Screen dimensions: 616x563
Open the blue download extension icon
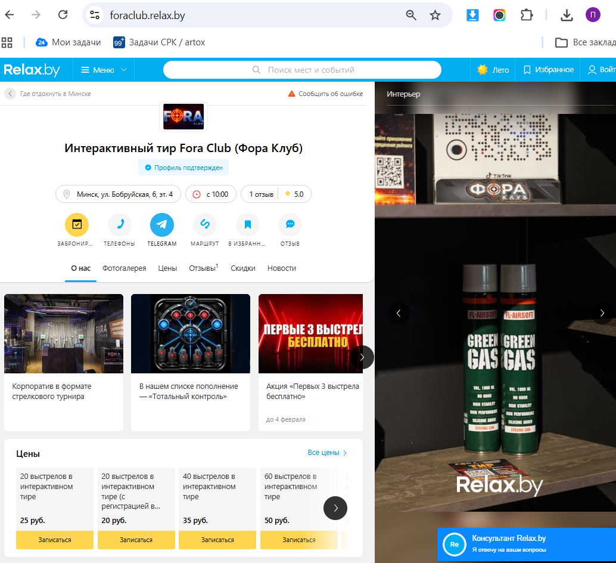[472, 16]
